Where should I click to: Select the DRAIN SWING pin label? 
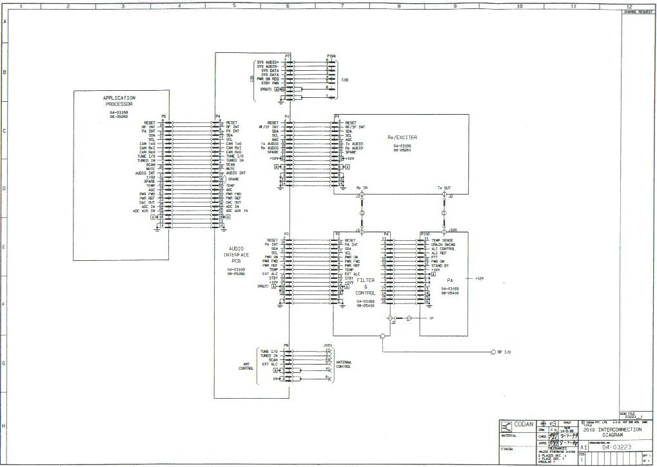(x=444, y=244)
